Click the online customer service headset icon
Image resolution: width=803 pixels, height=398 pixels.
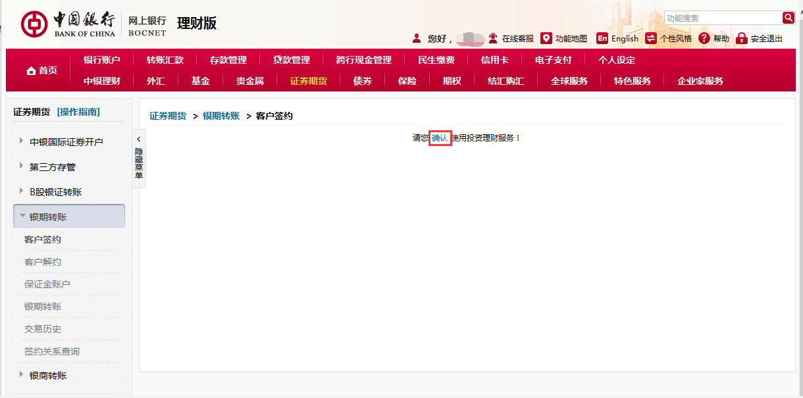[x=493, y=38]
